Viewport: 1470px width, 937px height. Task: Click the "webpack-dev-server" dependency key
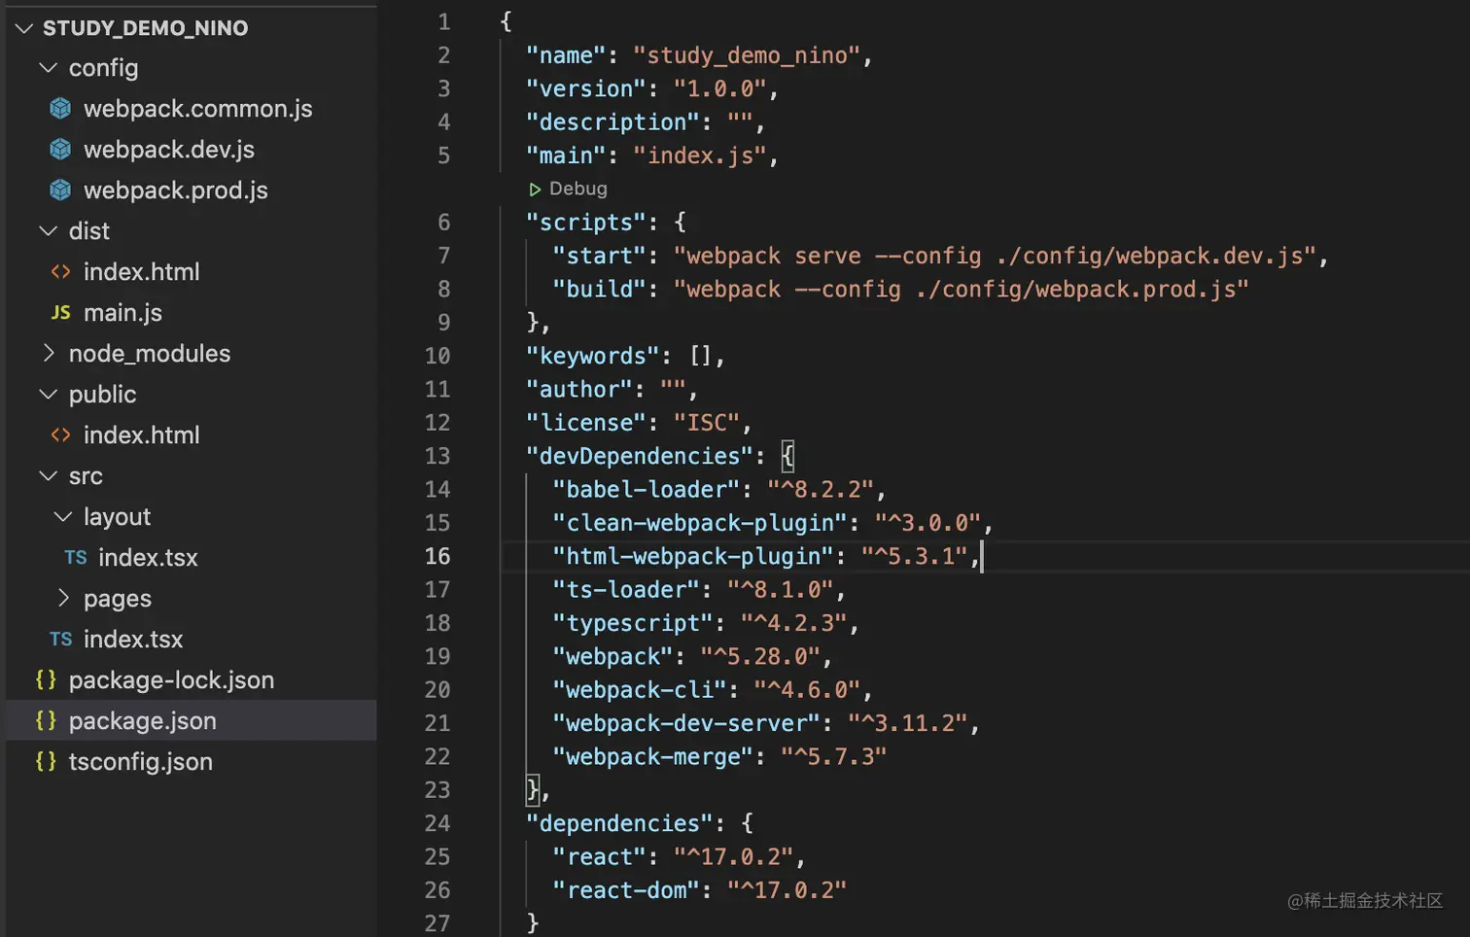click(x=686, y=723)
